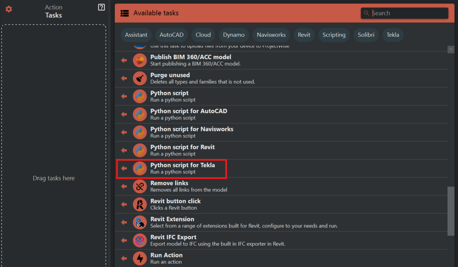The image size is (458, 267).
Task: Click the Search input field
Action: pyautogui.click(x=408, y=13)
